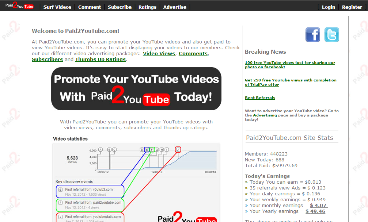Open the Twitter page icon
The image size is (368, 222).
coord(331,35)
